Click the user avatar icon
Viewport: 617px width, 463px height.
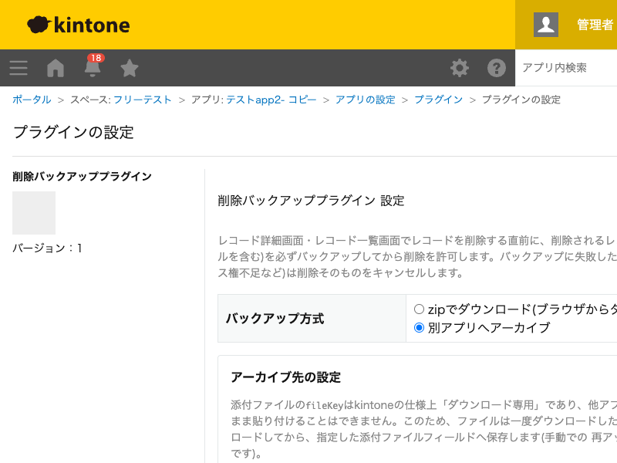(546, 25)
